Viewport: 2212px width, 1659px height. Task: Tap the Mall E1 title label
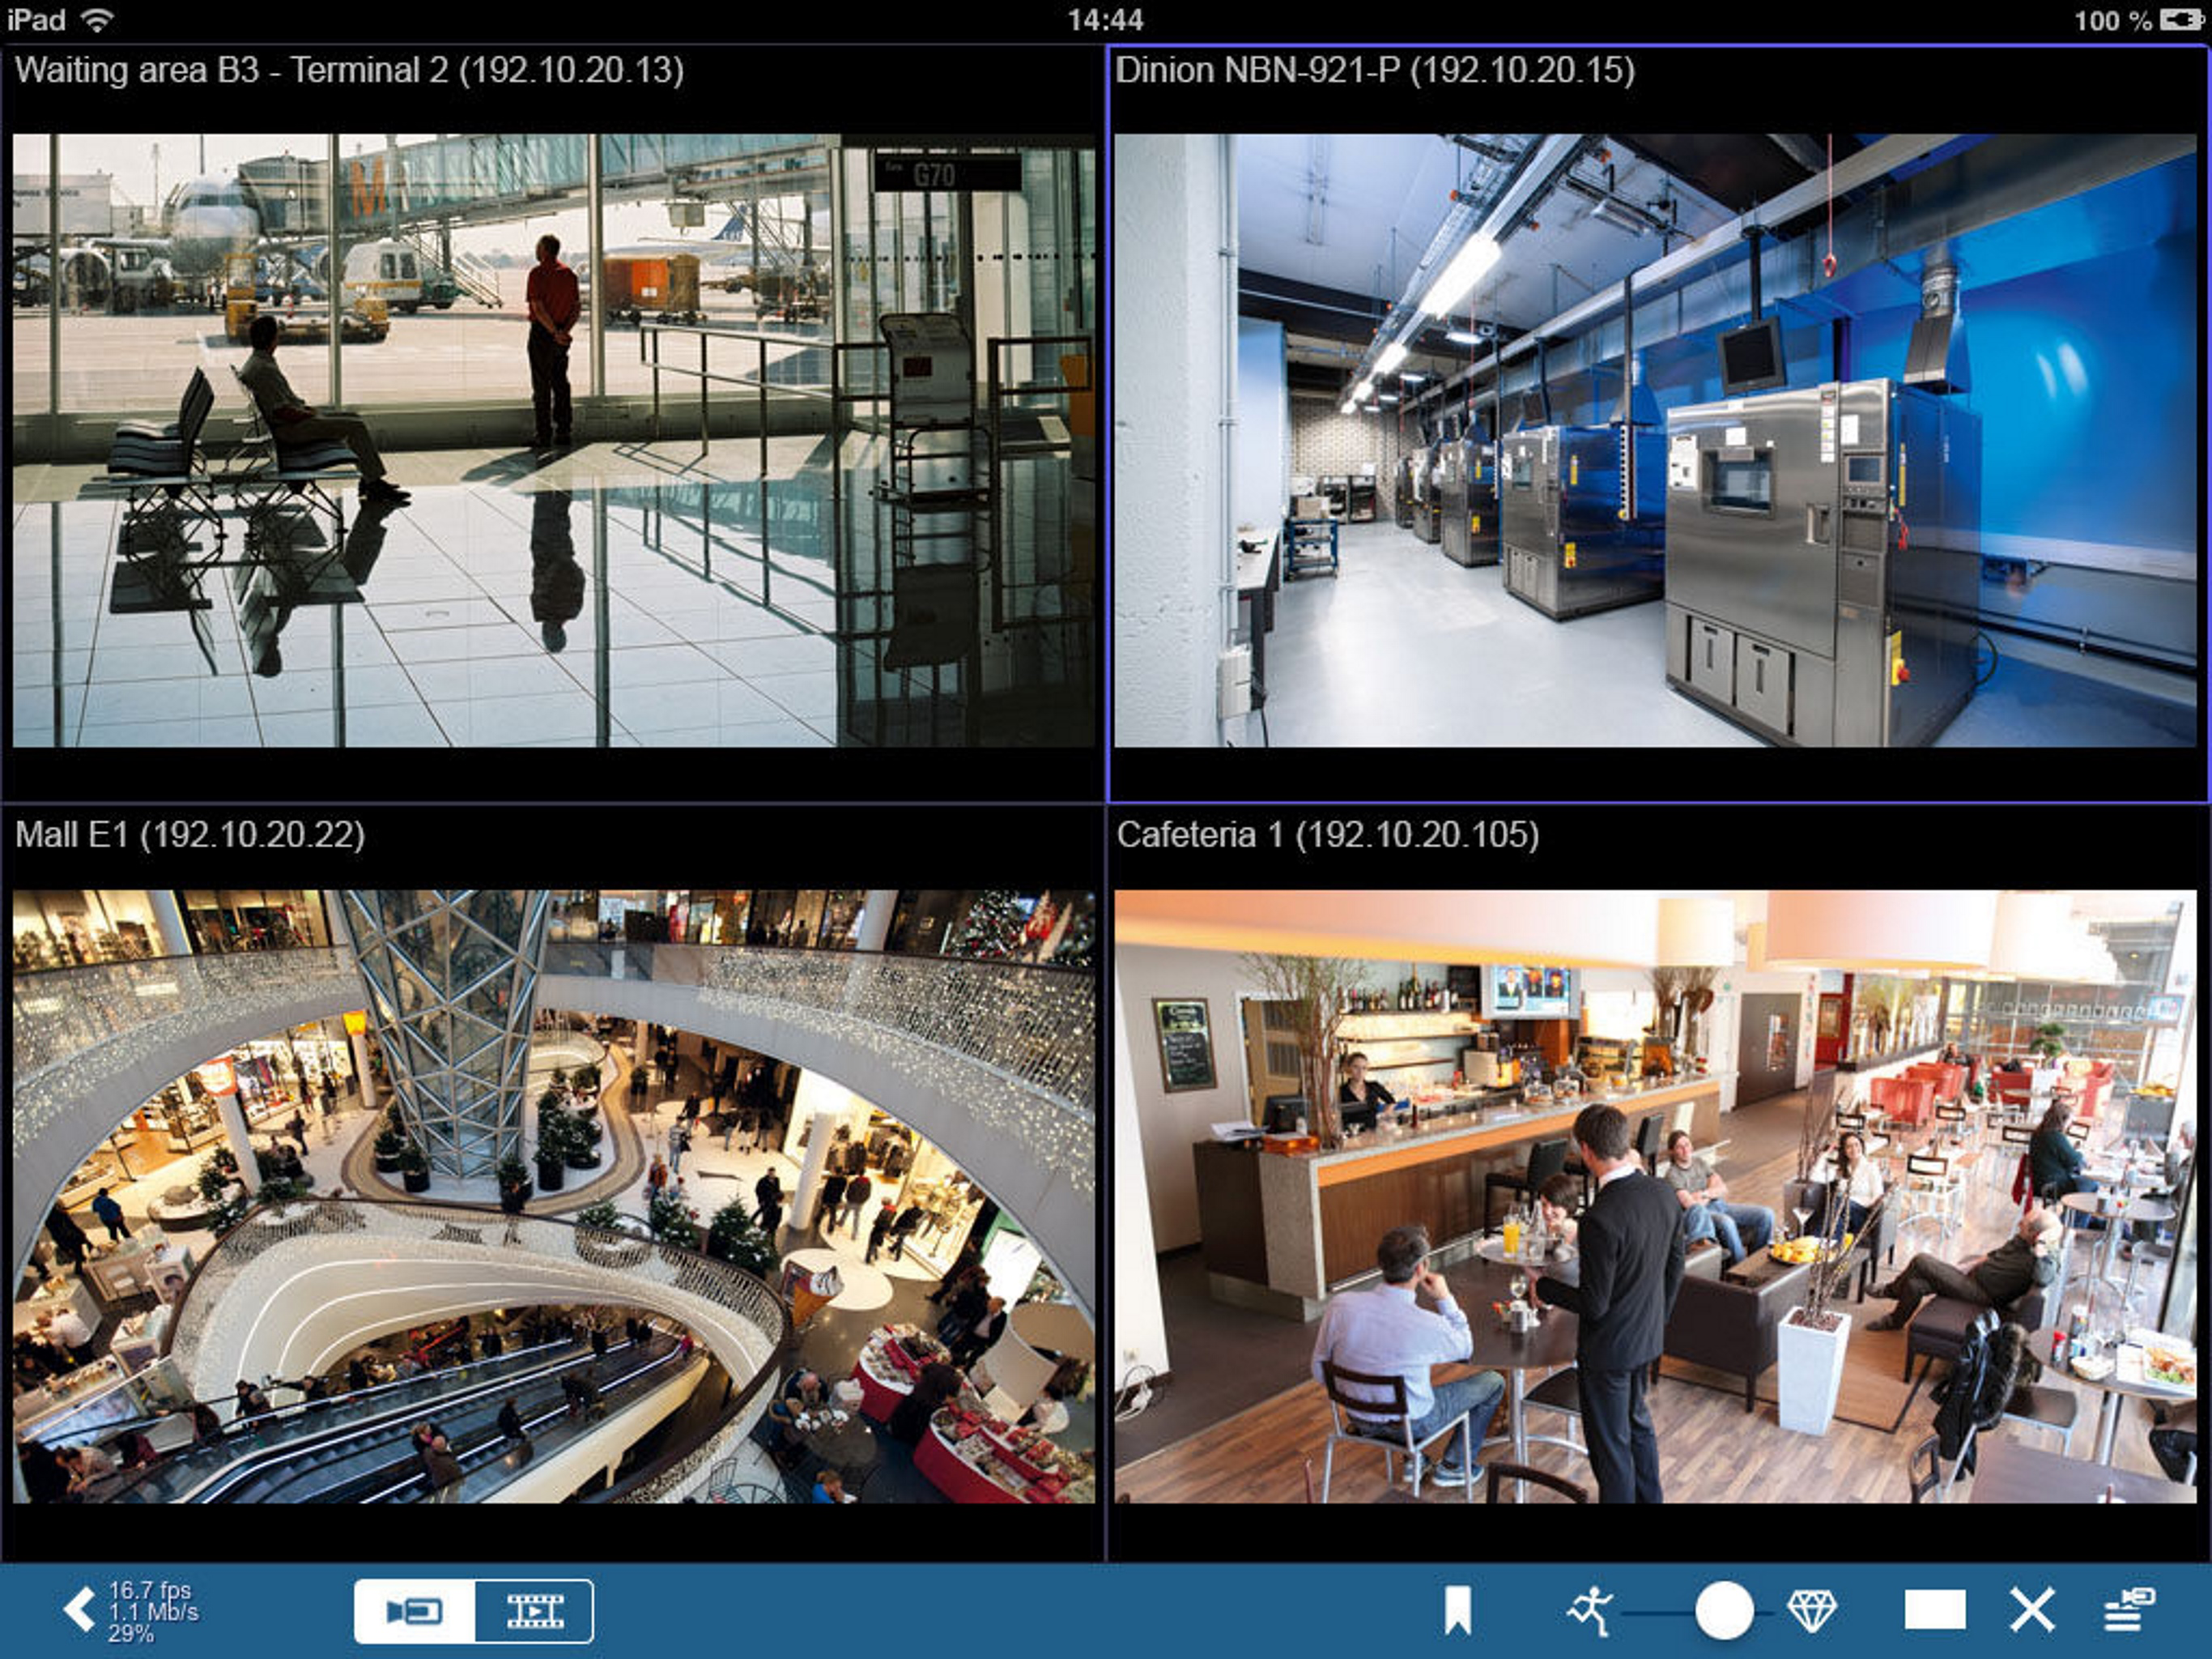190,834
